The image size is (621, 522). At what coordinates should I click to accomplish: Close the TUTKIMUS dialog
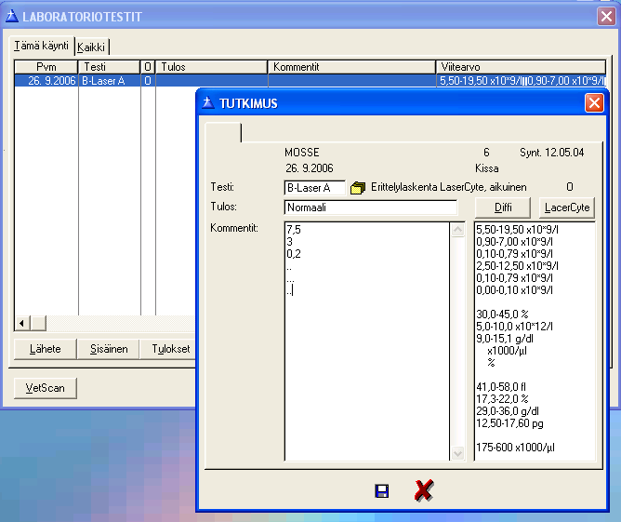[594, 103]
